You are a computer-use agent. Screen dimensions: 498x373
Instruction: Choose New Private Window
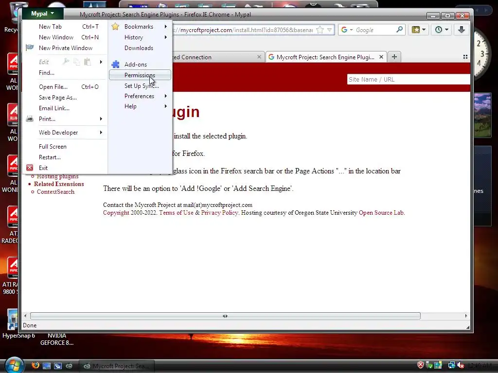click(x=66, y=48)
